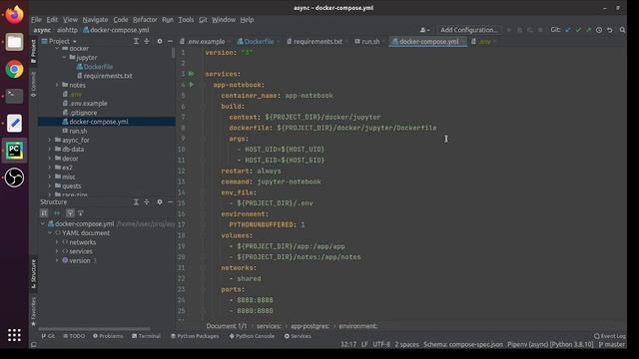639x359 pixels.
Task: Launch Google Chrome from the dock
Action: (x=14, y=69)
